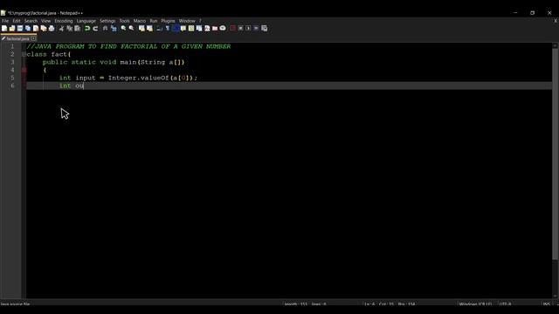Copy selection toolbar icon
The width and height of the screenshot is (559, 314).
coord(70,28)
